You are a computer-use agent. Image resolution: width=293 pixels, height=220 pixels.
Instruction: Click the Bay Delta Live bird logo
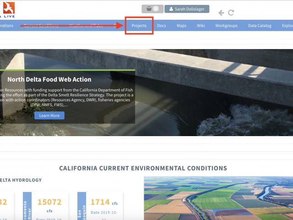point(9,8)
